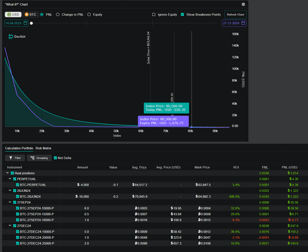Uncheck BTC-PERPETUAL row checkbox

click(17, 185)
